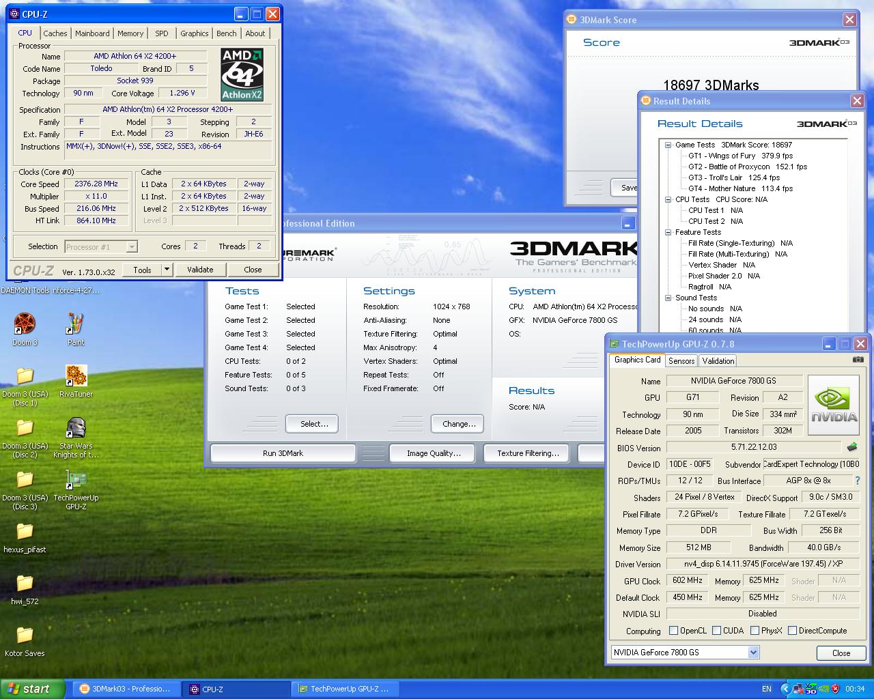This screenshot has height=699, width=874.
Task: Select GT1 - Wings of Fury result row
Action: pyautogui.click(x=740, y=156)
